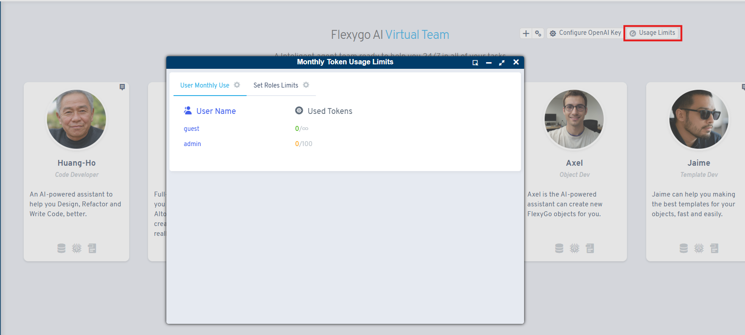Click the plus add agent button
The width and height of the screenshot is (745, 335).
point(526,33)
